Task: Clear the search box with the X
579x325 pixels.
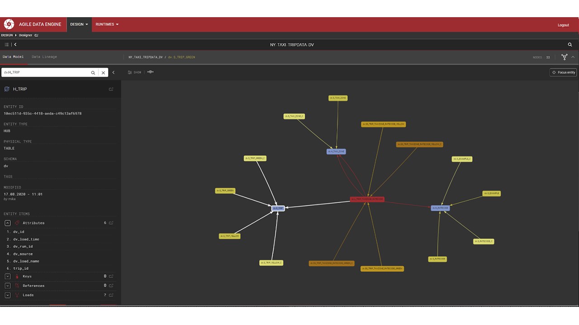Action: coord(103,72)
